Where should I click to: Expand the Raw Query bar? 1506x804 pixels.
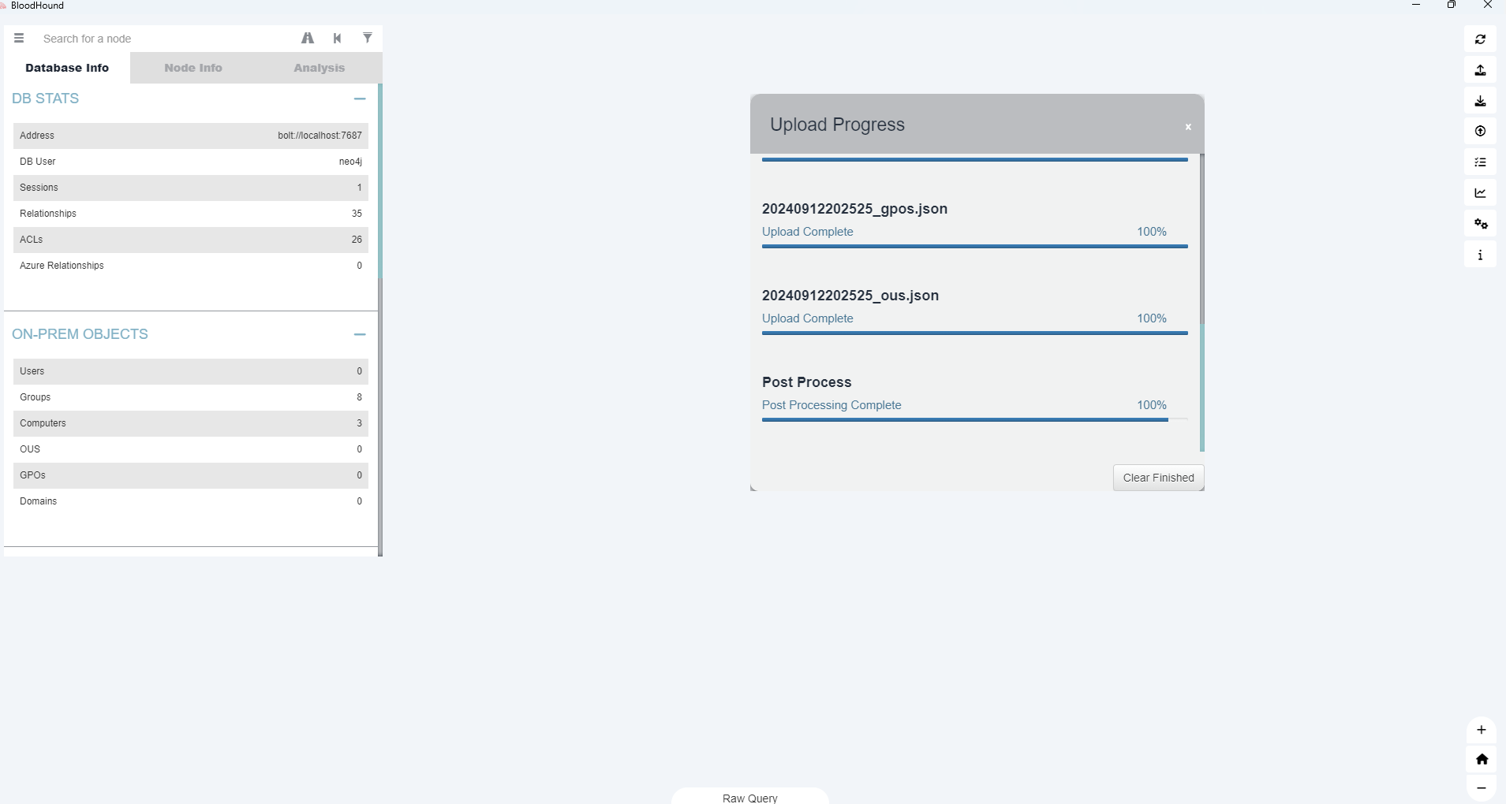click(x=749, y=797)
